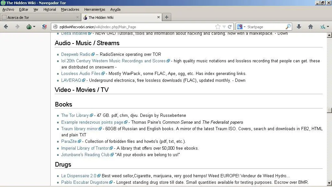Open the Lossless Audio Files link
This screenshot has height=187, width=332.
(x=81, y=74)
